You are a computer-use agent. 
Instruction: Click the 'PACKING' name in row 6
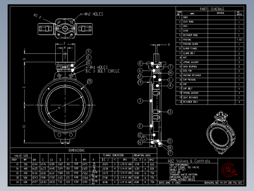click(x=187, y=40)
